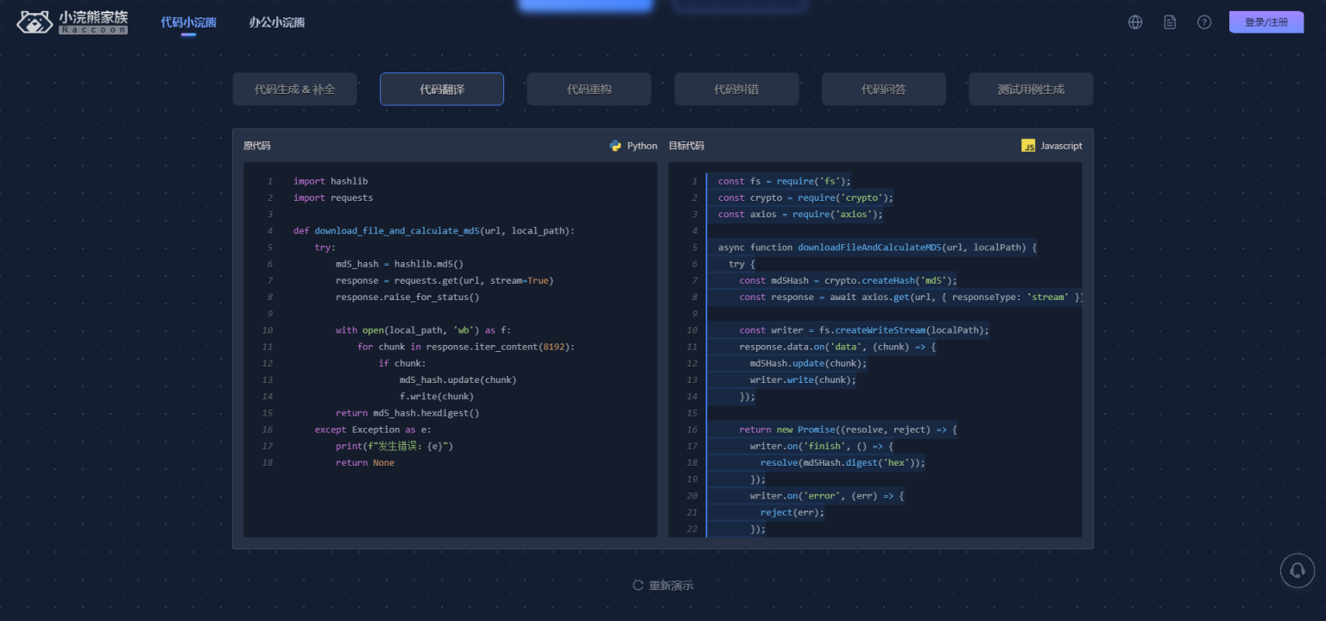Open the document icon in the header
1326x621 pixels.
1170,22
